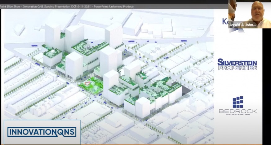Click the Jerald A John... name label
Screen dimensions: 271x145
(242, 25)
